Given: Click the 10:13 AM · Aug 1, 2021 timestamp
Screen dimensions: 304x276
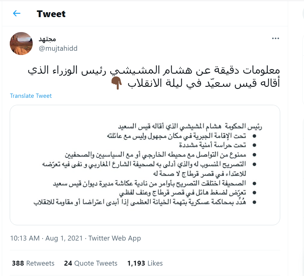Looking at the screenshot, I should click(x=46, y=238).
